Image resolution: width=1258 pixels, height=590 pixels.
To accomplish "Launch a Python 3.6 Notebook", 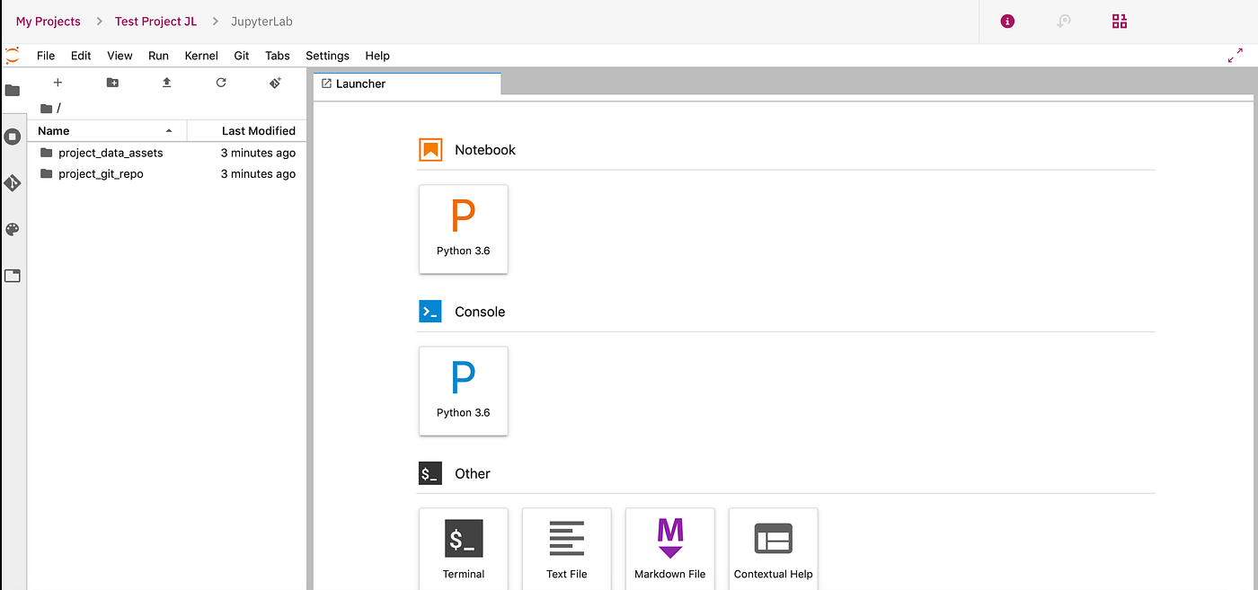I will pos(463,229).
